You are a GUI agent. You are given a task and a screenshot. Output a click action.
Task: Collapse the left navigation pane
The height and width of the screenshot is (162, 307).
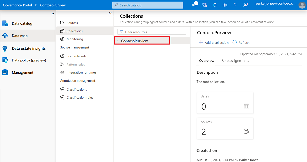click(x=53, y=13)
